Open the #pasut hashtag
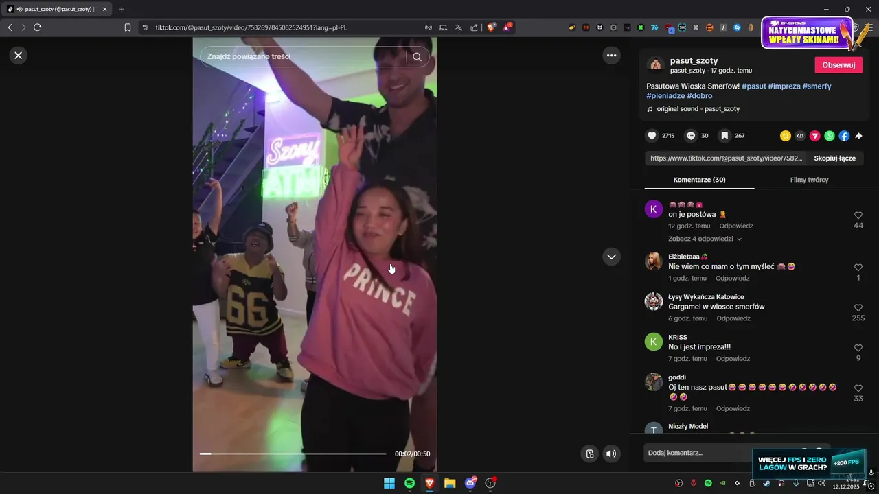This screenshot has height=494, width=879. point(754,86)
